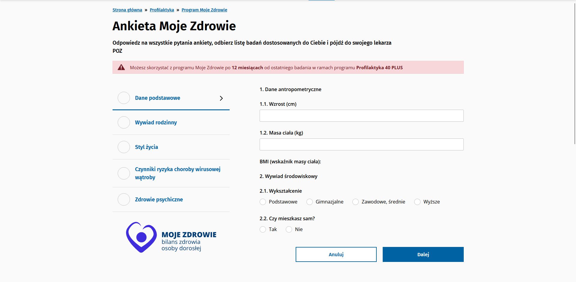
Task: Click the step circle next to Wywiad rodzinny
Action: click(123, 123)
